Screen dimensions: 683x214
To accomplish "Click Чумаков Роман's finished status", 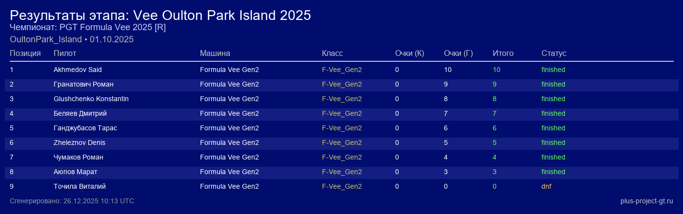I will pos(553,157).
